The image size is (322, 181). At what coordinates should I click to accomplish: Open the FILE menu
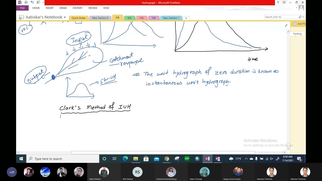coord(22,8)
